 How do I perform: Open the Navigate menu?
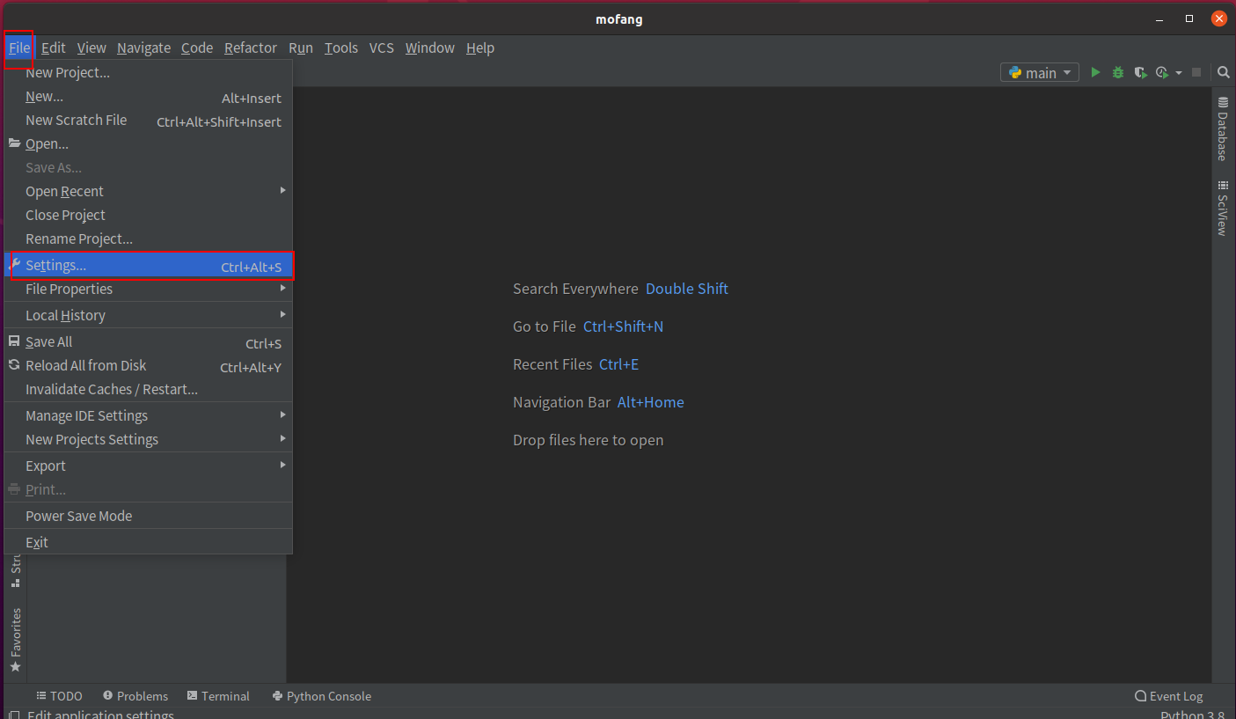tap(143, 48)
